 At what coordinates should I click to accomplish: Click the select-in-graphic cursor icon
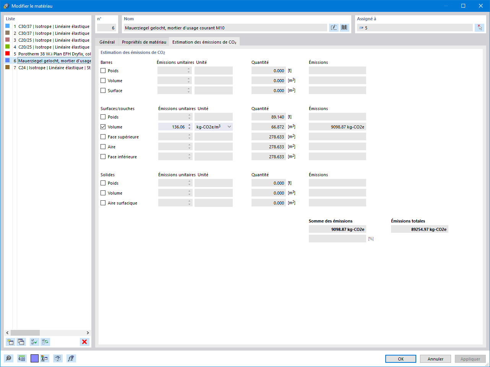coord(480,28)
